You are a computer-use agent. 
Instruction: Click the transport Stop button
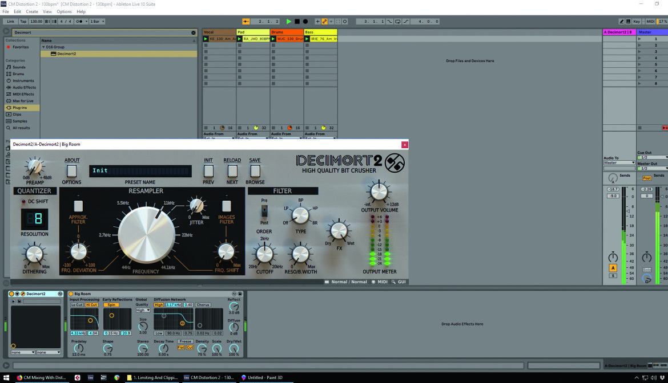click(297, 21)
